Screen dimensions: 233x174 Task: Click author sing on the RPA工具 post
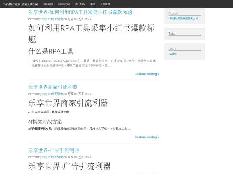[x=45, y=19]
